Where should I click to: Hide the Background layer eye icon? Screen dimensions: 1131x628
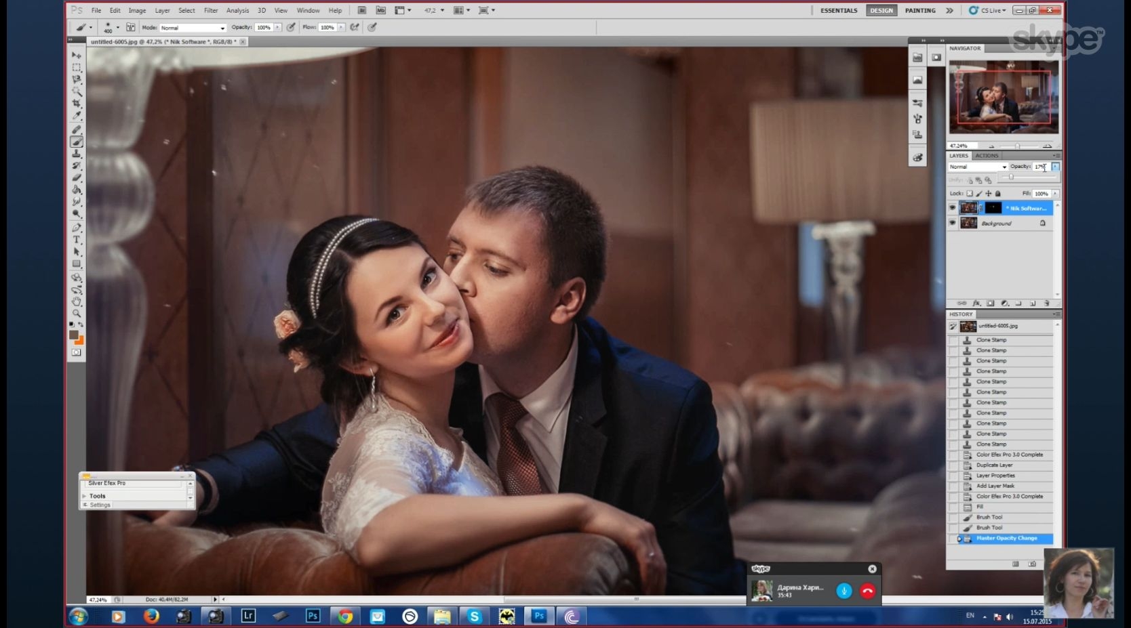point(952,223)
